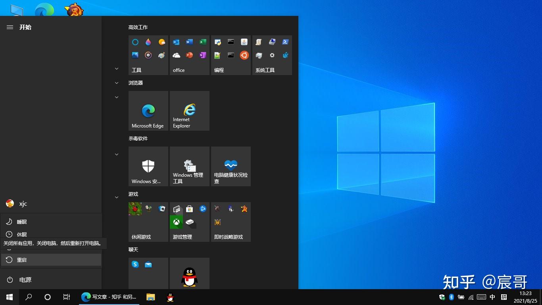
Task: Open the 电脑健康状况检查 tile
Action: pyautogui.click(x=231, y=166)
